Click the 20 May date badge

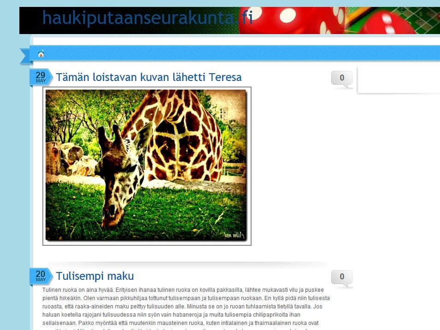tap(41, 276)
